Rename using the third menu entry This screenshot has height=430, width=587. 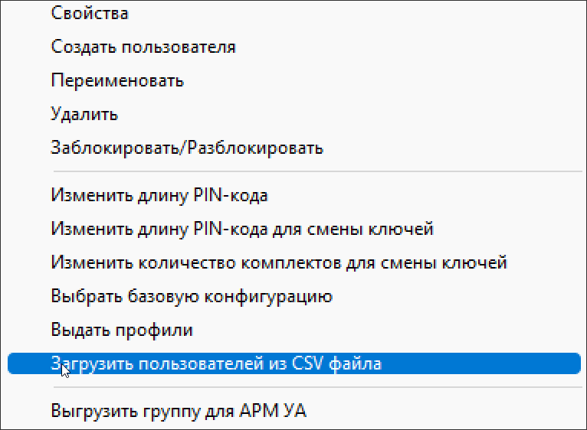(117, 80)
